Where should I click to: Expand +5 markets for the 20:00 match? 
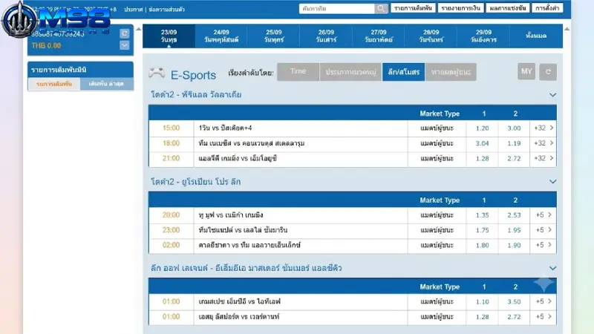pyautogui.click(x=544, y=215)
